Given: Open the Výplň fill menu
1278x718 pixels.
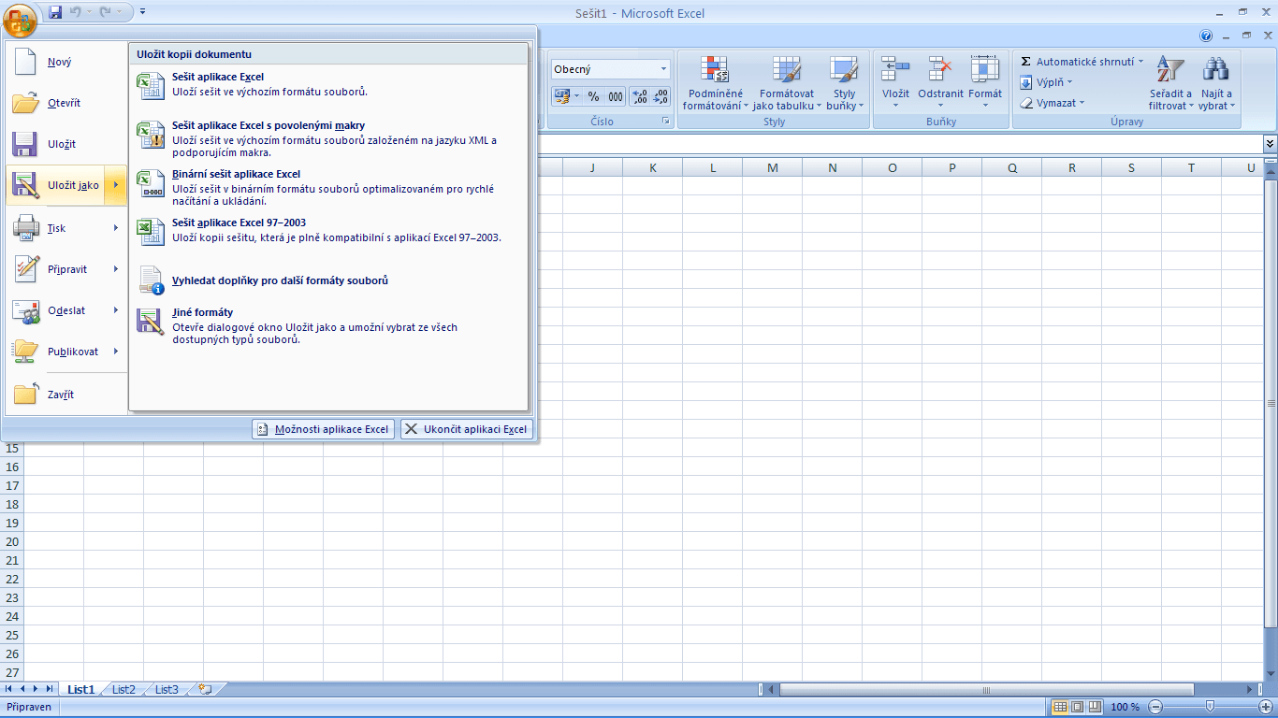Looking at the screenshot, I should (x=1047, y=82).
